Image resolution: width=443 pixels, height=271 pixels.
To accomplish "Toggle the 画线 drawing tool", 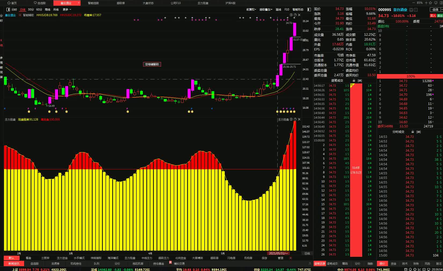I will (x=278, y=9).
